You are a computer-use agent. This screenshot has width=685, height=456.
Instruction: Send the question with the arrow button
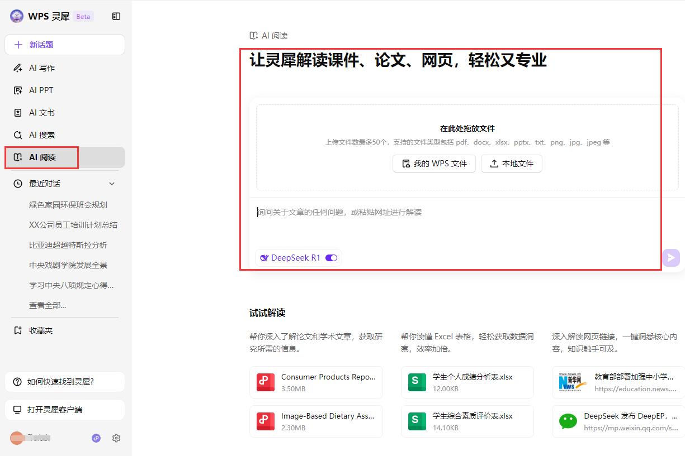(x=670, y=257)
